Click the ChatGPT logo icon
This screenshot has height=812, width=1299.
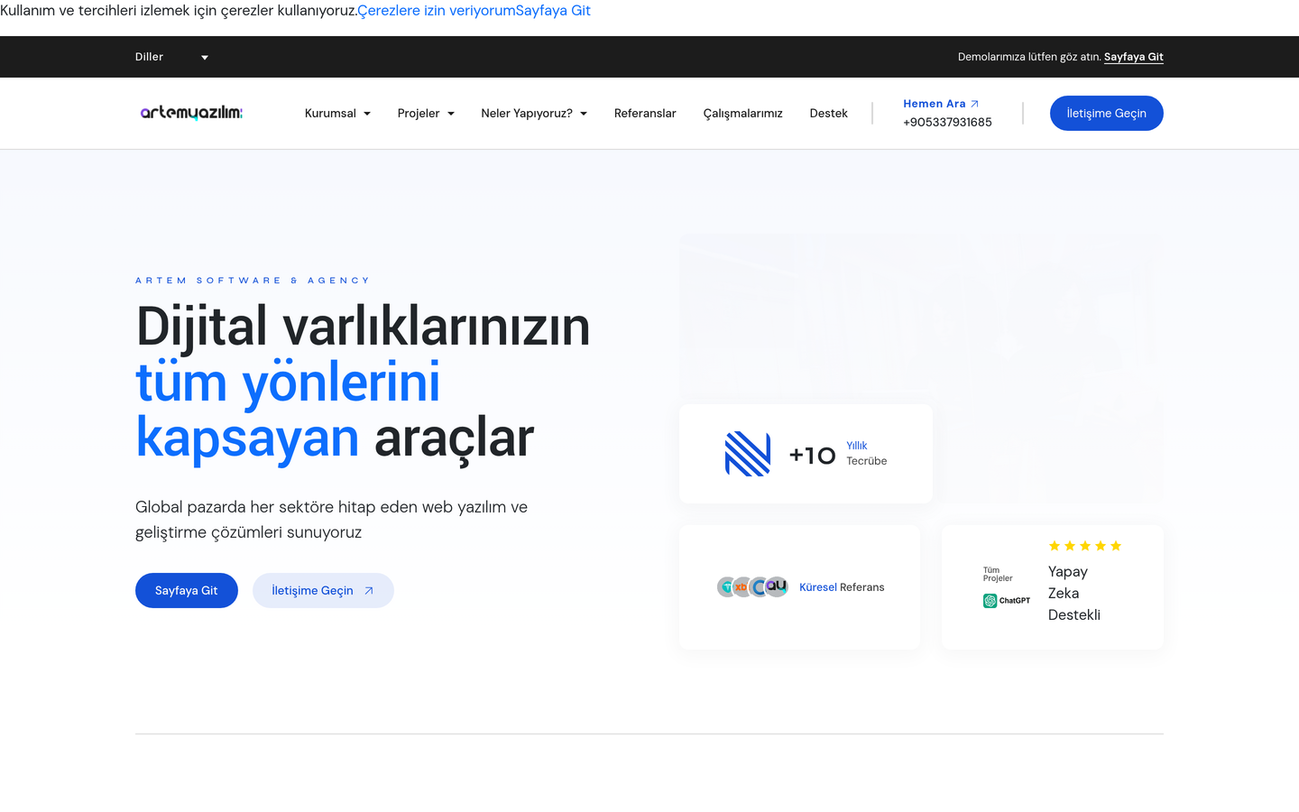1007,601
